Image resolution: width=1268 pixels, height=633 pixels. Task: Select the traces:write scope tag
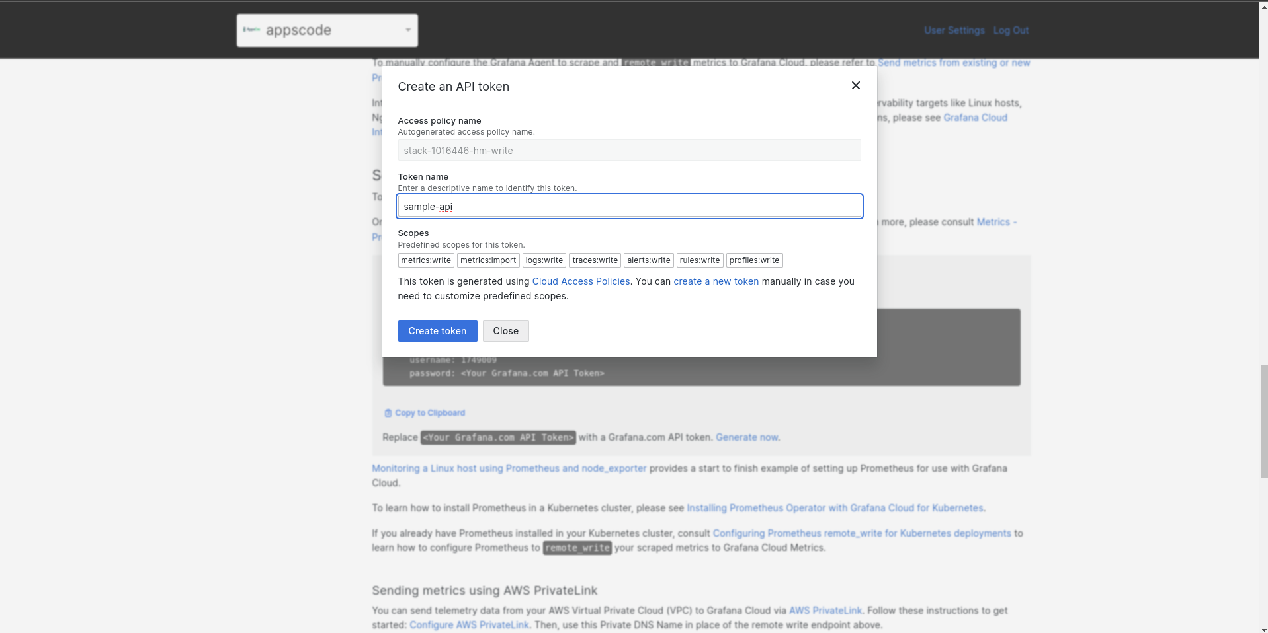click(x=595, y=260)
